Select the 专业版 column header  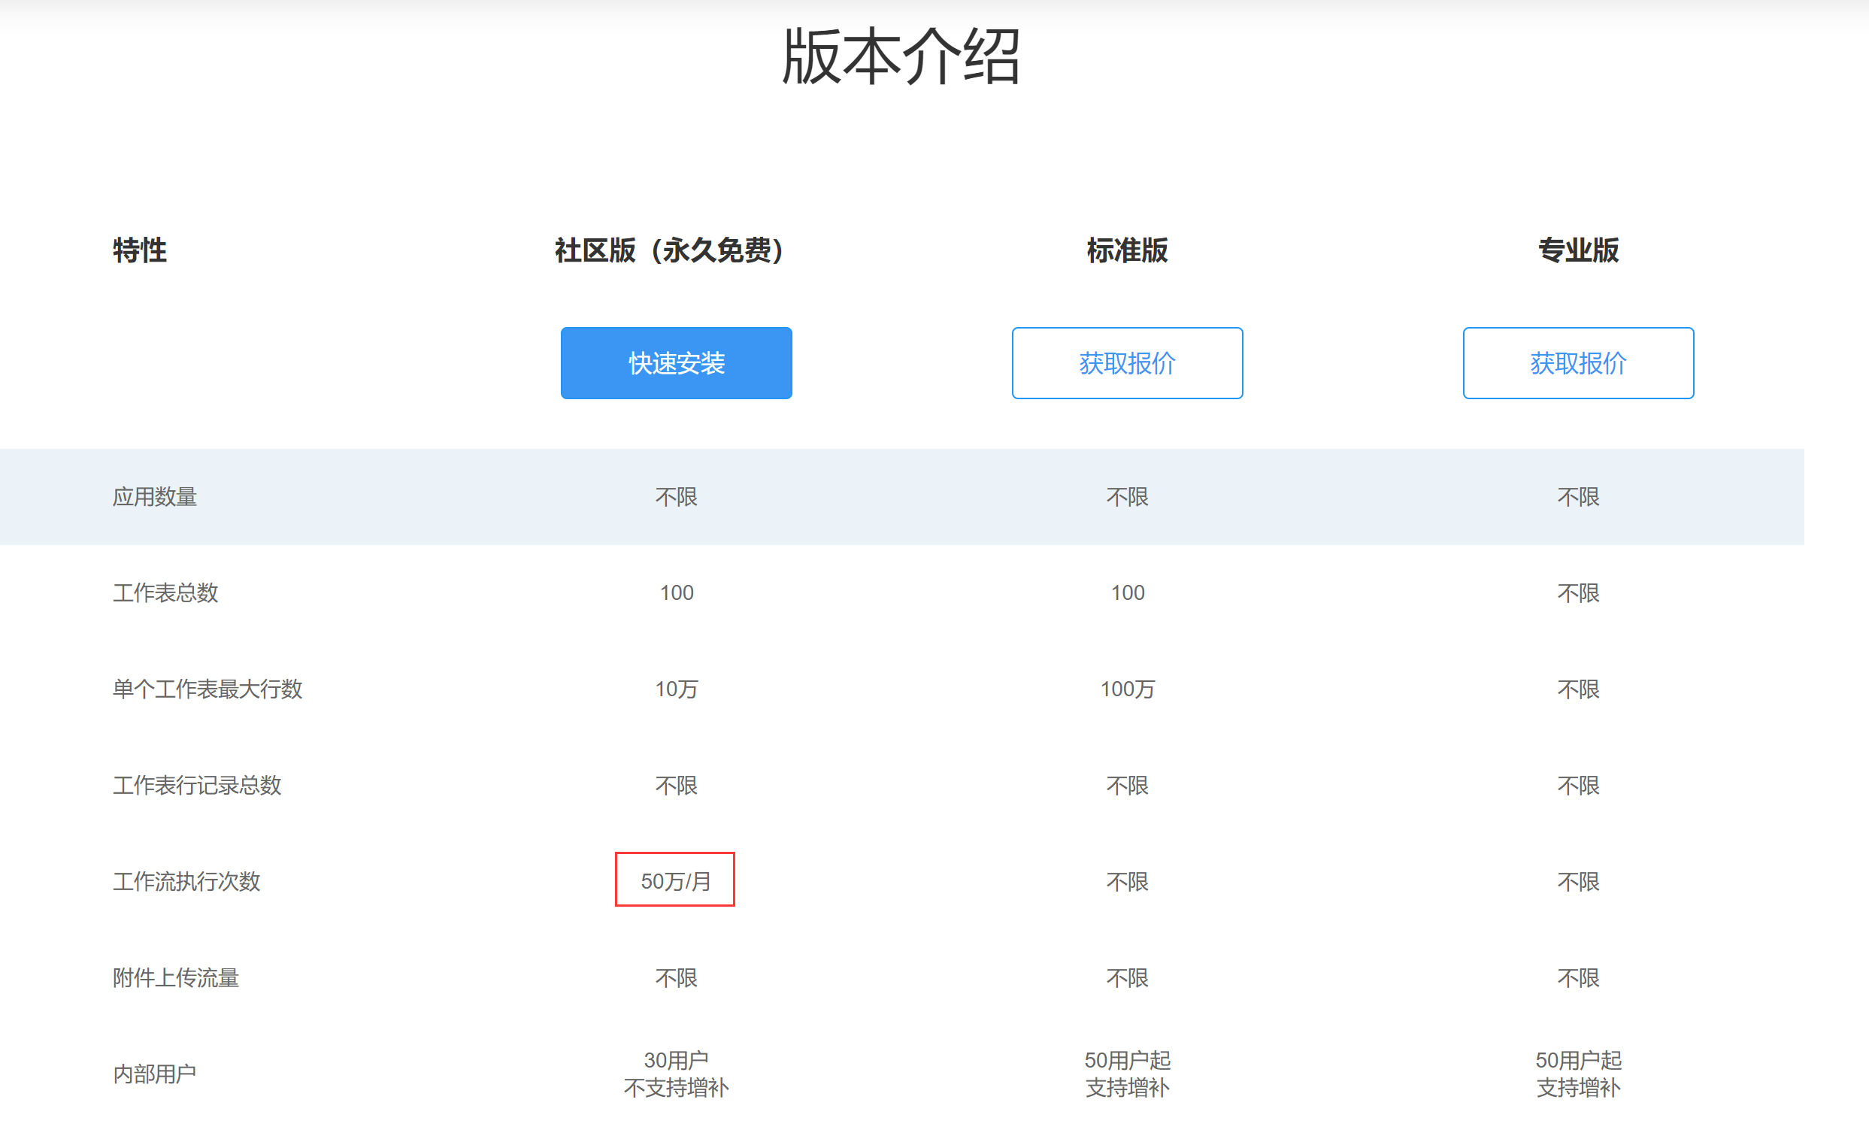coord(1578,250)
